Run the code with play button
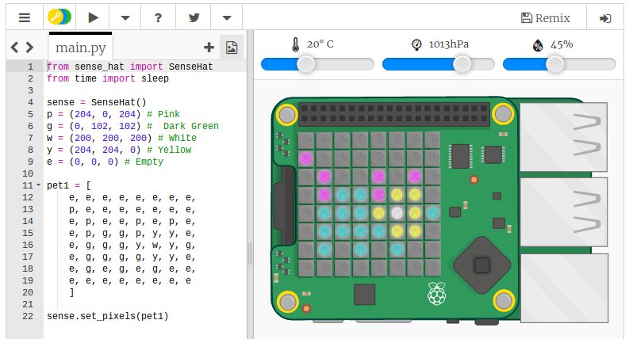 pos(93,17)
